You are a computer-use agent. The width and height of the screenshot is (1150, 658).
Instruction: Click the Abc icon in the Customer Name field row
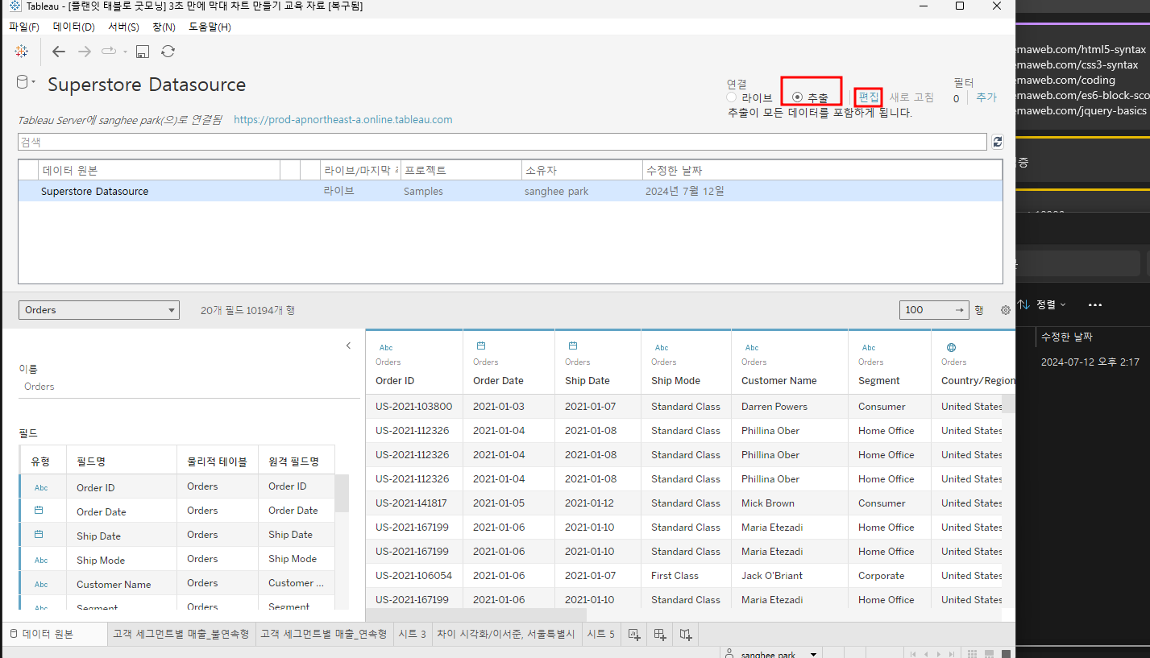click(x=41, y=584)
